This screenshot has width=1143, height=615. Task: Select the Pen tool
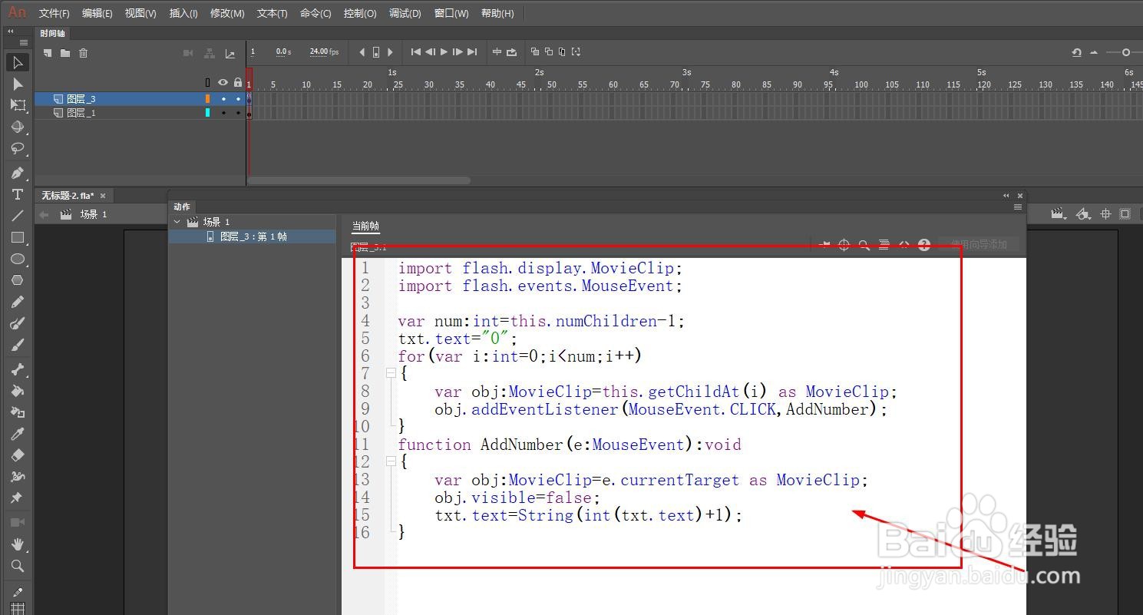coord(18,173)
